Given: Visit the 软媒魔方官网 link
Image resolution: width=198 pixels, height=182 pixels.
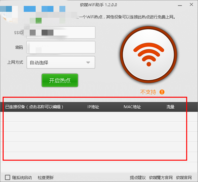Looking at the screenshot, I should [161, 178].
